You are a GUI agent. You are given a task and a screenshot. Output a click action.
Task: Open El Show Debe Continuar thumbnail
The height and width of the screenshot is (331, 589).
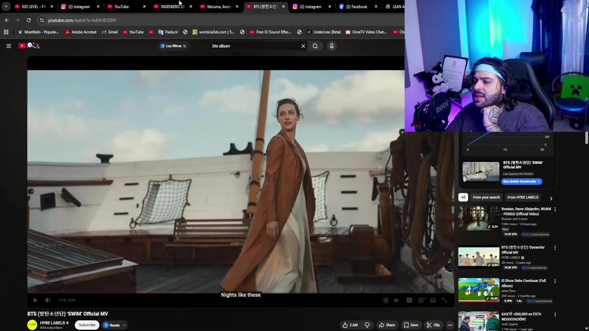click(x=479, y=290)
